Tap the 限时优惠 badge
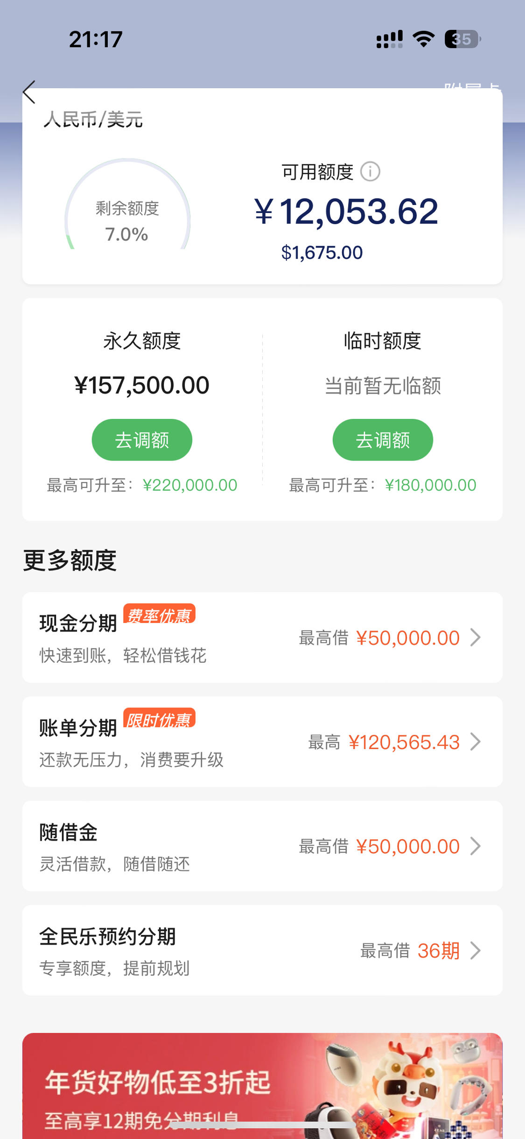The image size is (525, 1139). click(x=159, y=718)
